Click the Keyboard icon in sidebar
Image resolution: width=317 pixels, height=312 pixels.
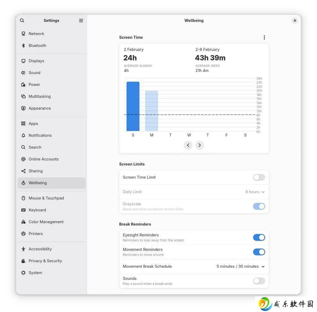pos(24,210)
